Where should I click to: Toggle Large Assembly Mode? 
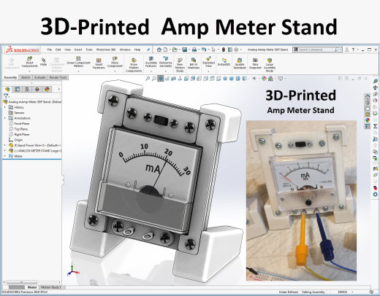pos(270,65)
